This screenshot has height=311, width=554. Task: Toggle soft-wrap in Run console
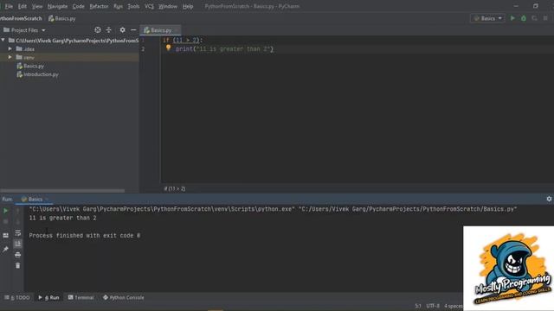pos(17,232)
